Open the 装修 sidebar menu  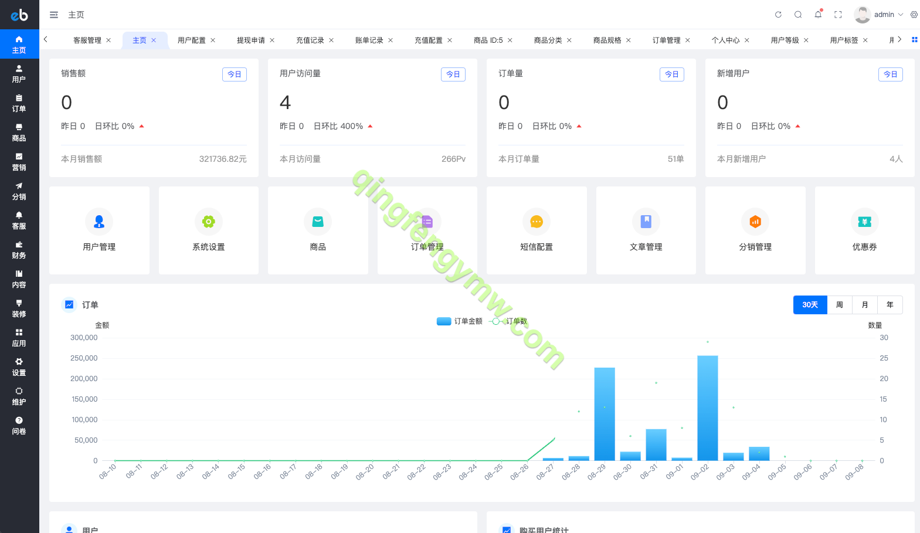19,308
